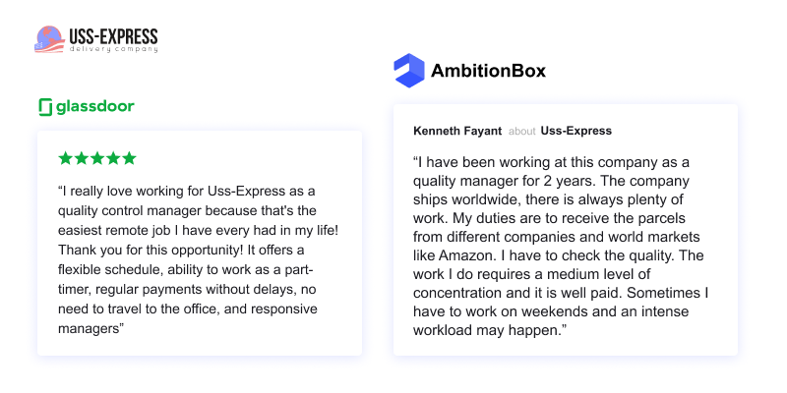This screenshot has width=787, height=393.
Task: Click the USS-EXPRESS wordmark in header
Action: (113, 35)
